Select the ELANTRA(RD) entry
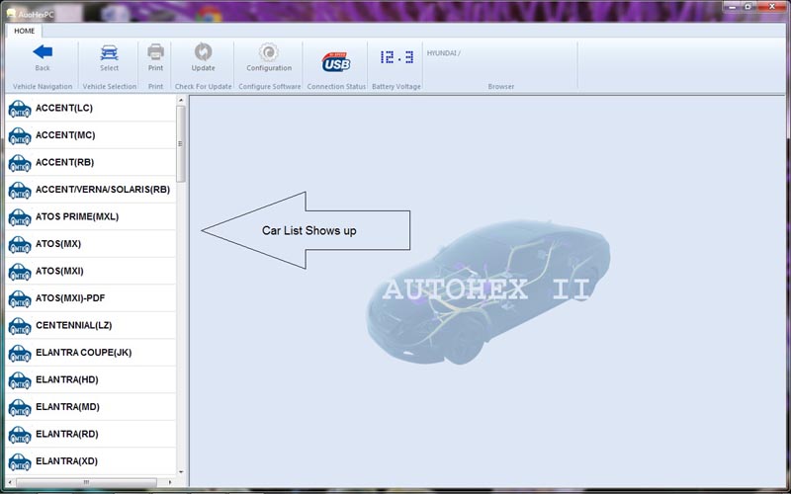This screenshot has width=791, height=494. 66,435
